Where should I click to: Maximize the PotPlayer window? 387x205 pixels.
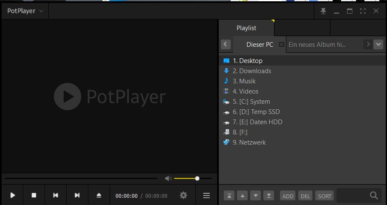[350, 11]
